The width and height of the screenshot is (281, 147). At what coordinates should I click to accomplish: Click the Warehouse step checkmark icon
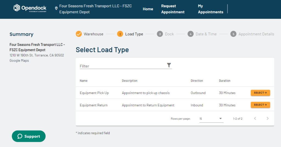pos(79,34)
